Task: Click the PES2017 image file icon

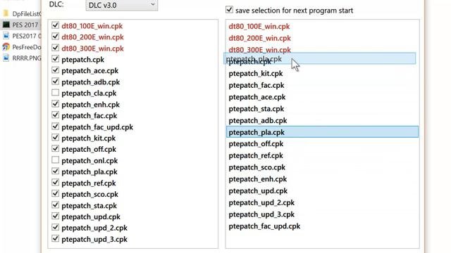Action: (x=6, y=36)
